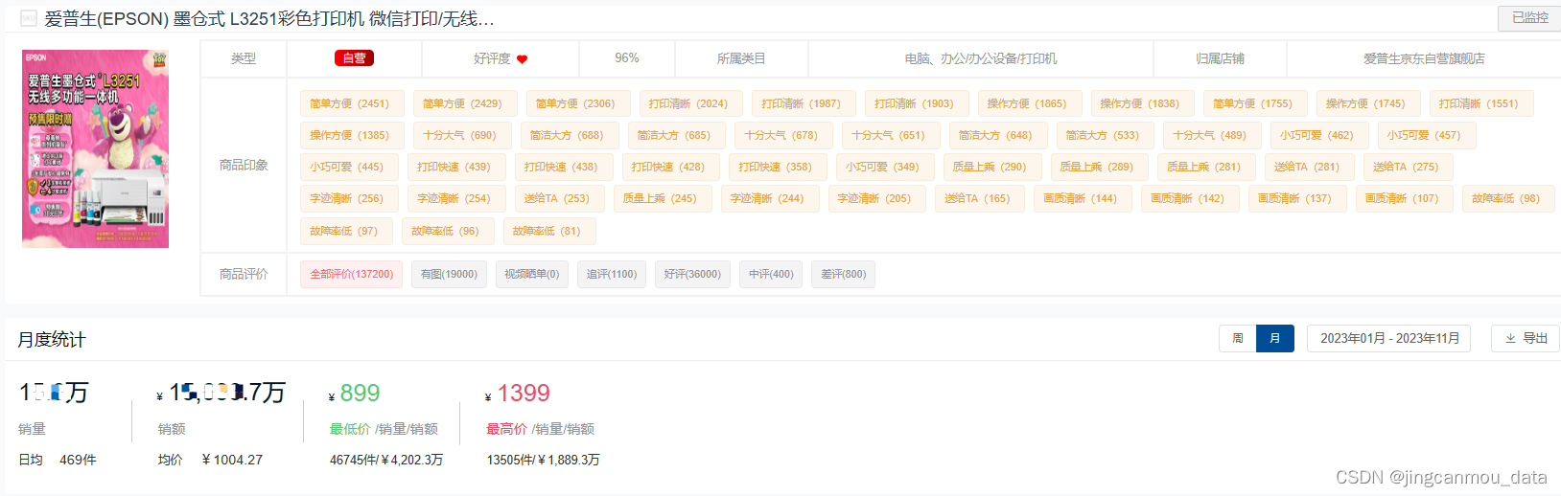Open the EPSON L3251 product thumbnail
The width and height of the screenshot is (1561, 496).
pyautogui.click(x=96, y=148)
